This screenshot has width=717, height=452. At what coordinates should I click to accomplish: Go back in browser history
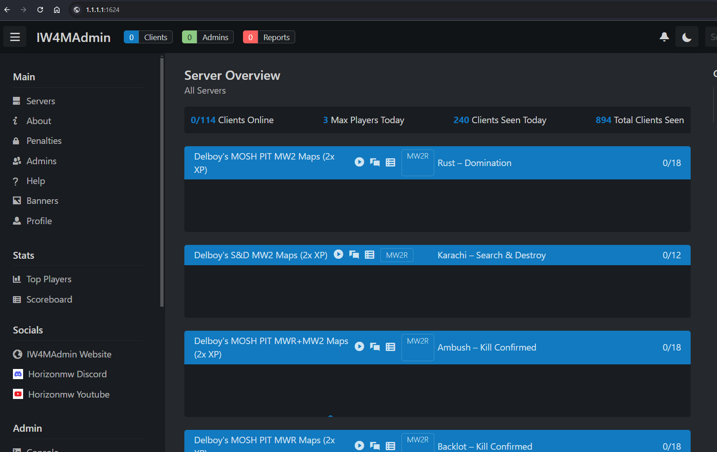(7, 10)
